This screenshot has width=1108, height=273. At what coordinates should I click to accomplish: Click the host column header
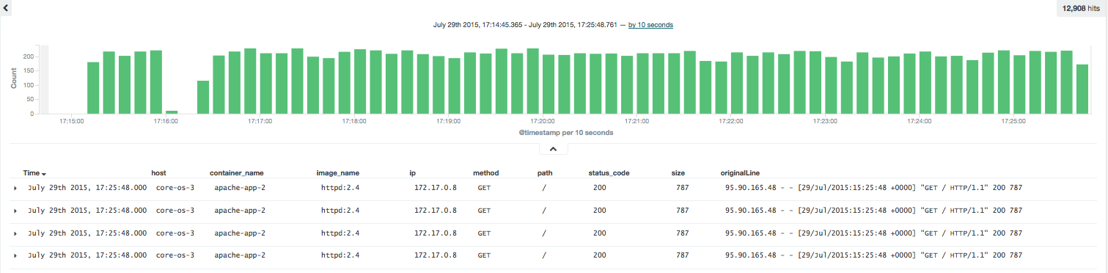(x=158, y=173)
